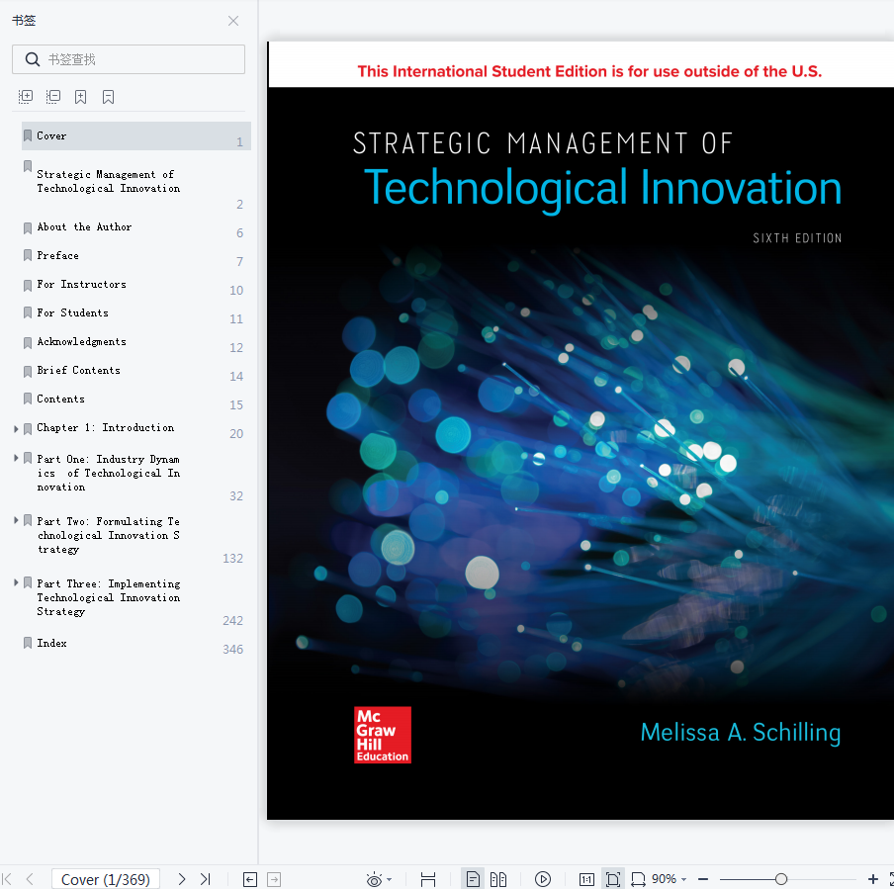Go back to previous view icon
Screen dimensions: 894x889
tap(250, 879)
